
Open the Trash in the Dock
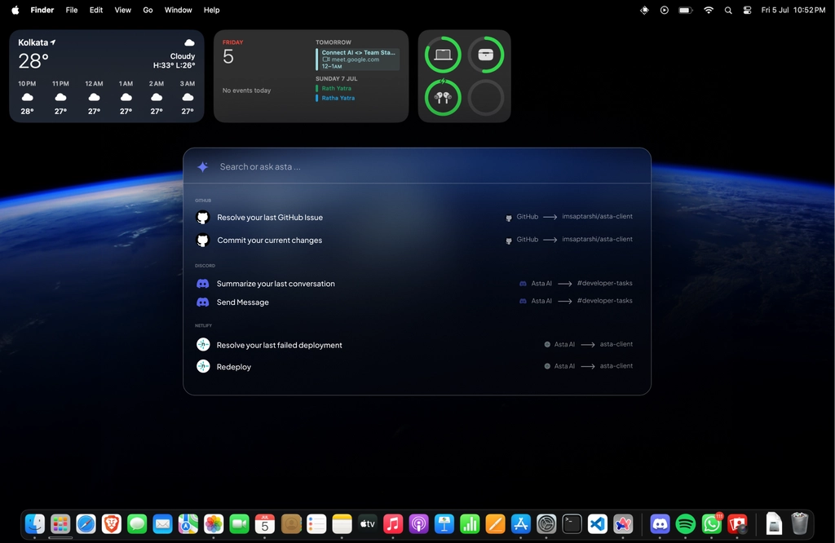(x=799, y=523)
